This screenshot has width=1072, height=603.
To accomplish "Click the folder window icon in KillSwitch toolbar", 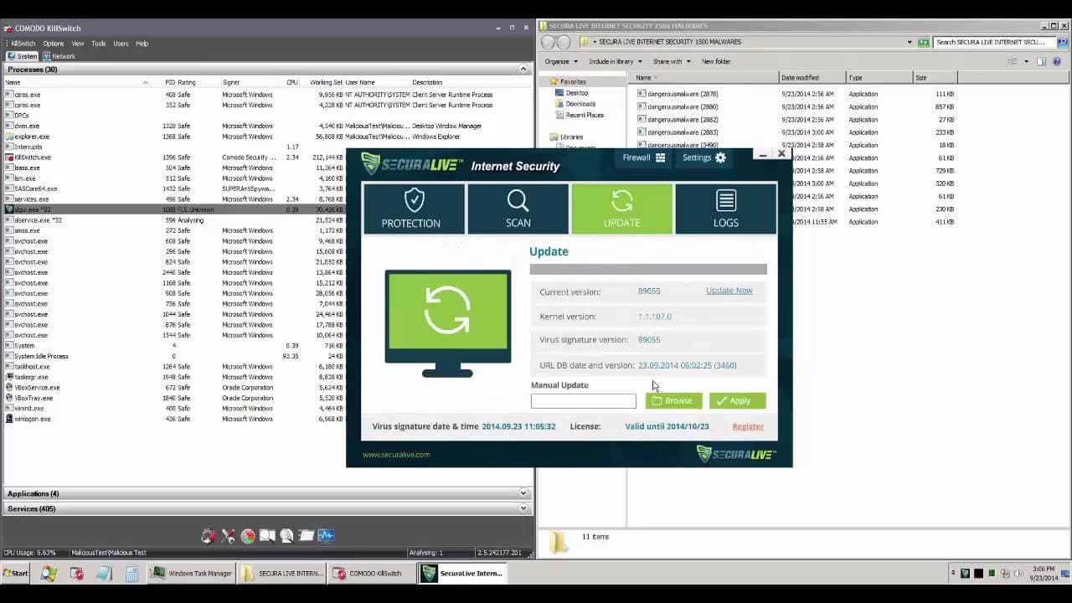I will click(307, 536).
